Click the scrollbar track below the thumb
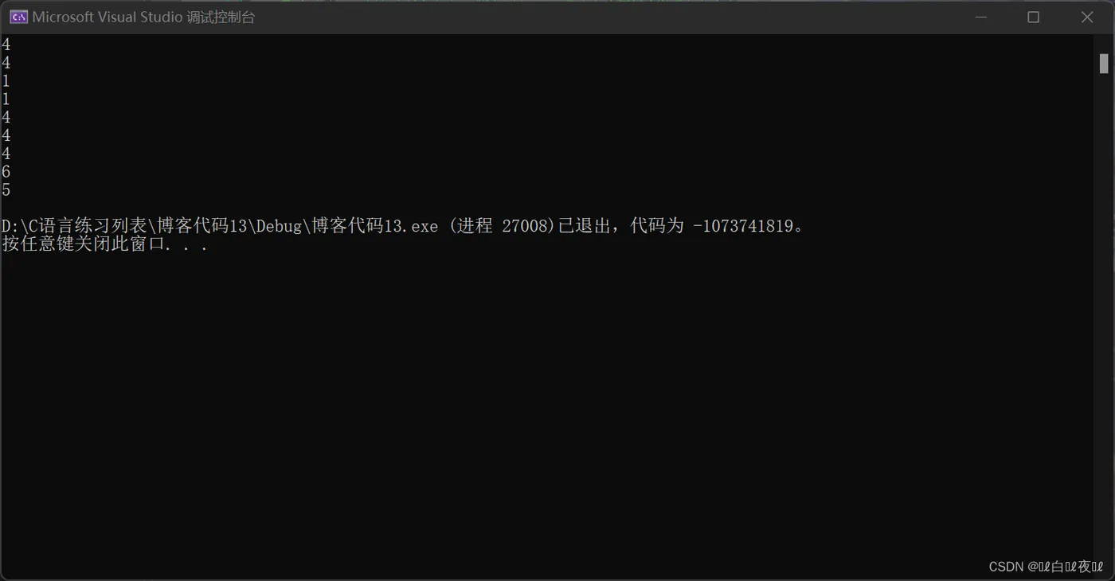Viewport: 1115px width, 581px height. coord(1104,318)
